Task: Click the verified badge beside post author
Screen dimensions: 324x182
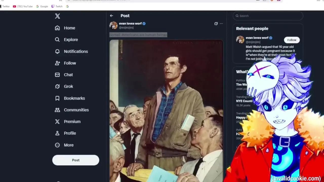Action: [x=144, y=24]
